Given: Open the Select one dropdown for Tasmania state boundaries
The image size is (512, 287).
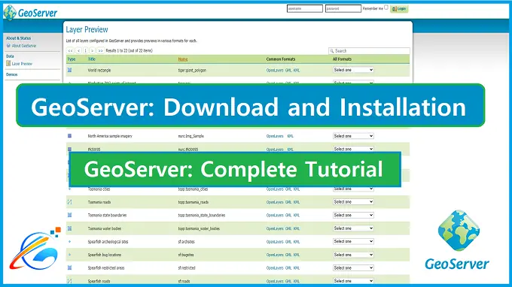Looking at the screenshot, I should [353, 215].
